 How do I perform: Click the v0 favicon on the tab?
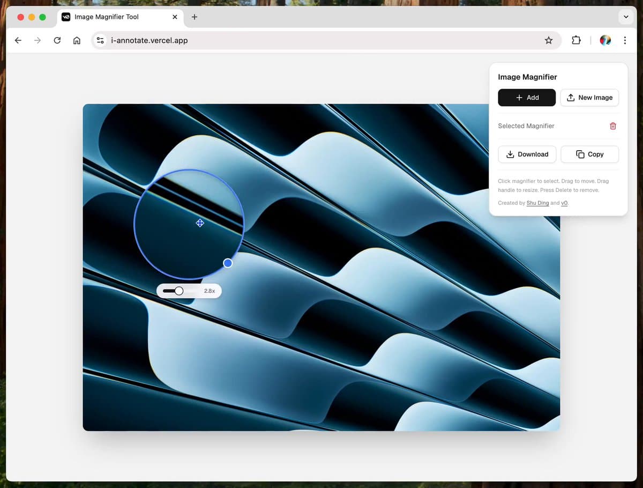(x=65, y=17)
